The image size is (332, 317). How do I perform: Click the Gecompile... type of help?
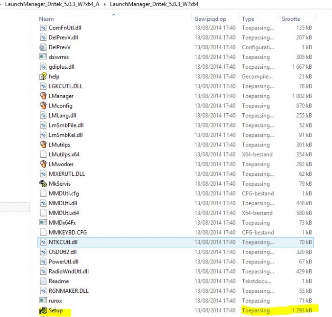pyautogui.click(x=257, y=76)
